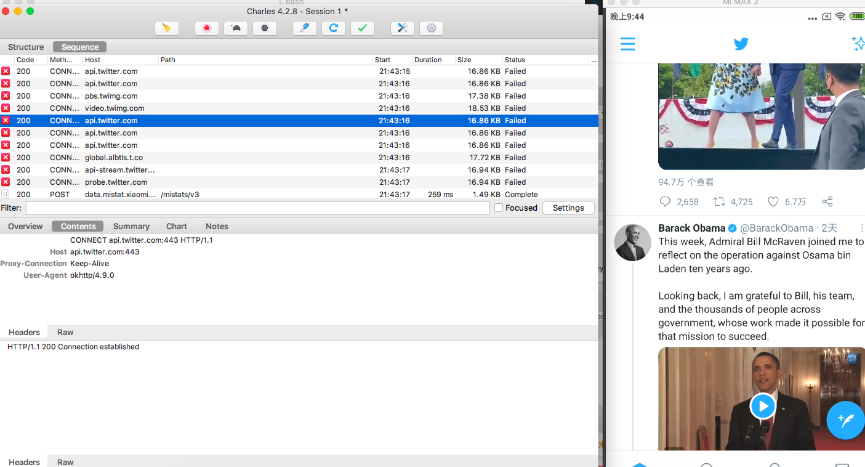The image size is (865, 467).
Task: Select the Sequence view tab
Action: [x=80, y=47]
